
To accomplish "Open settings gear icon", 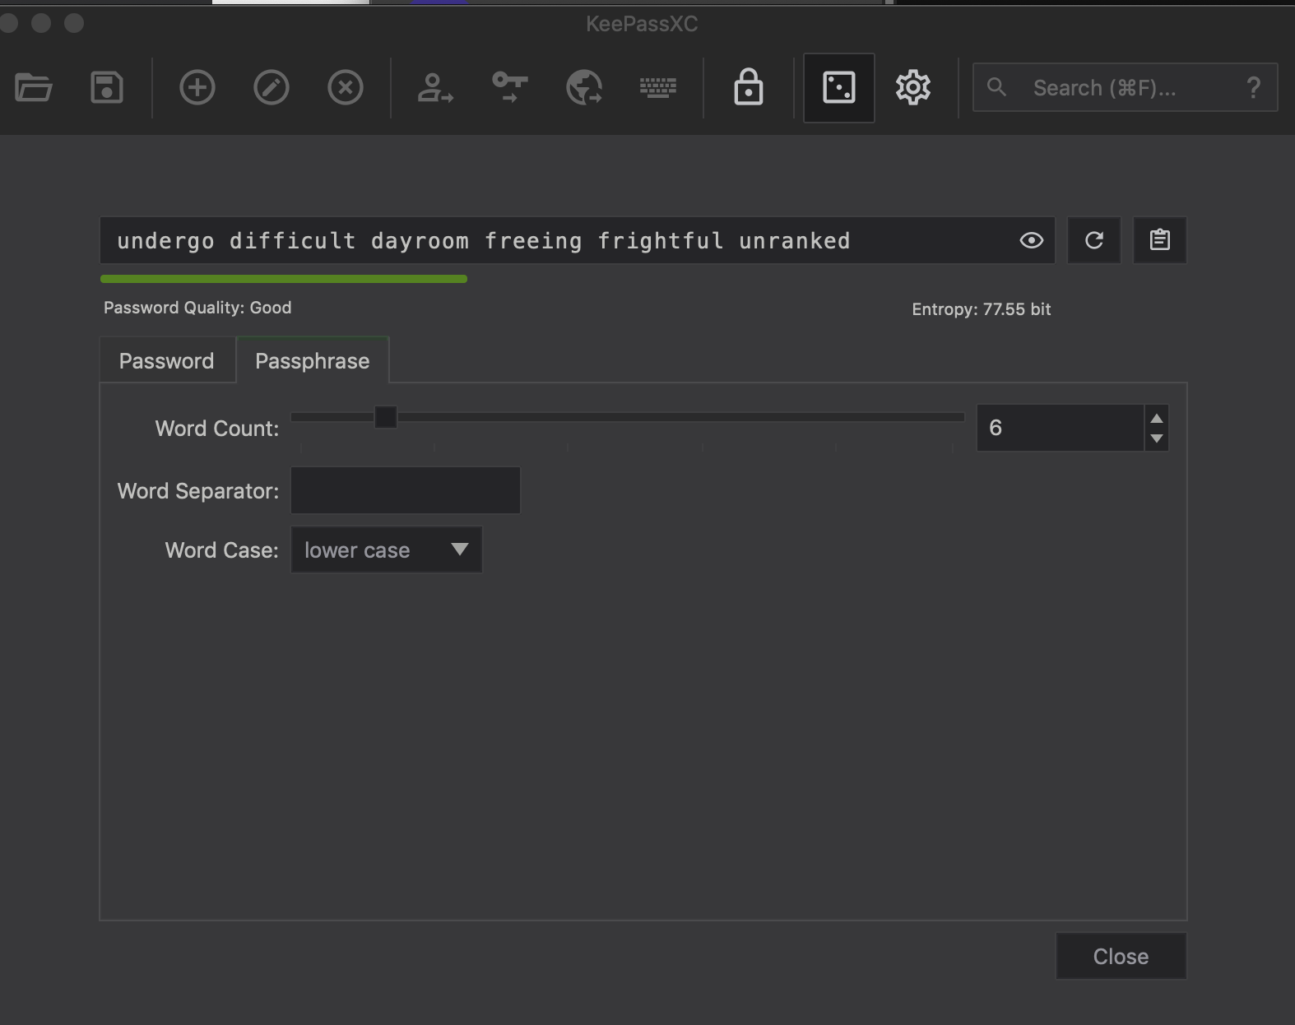I will click(913, 87).
